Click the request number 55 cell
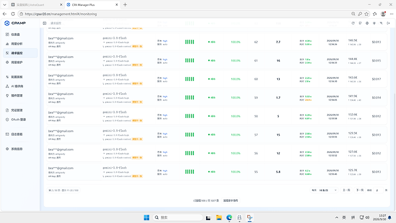Image resolution: width=396 pixels, height=223 pixels. pos(256,172)
